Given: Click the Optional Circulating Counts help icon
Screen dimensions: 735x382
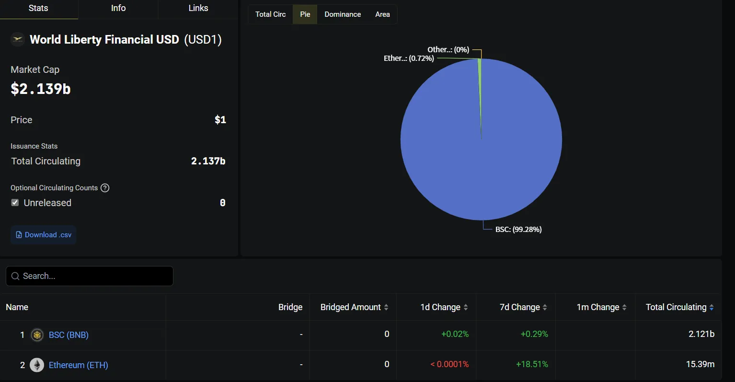Looking at the screenshot, I should pyautogui.click(x=105, y=188).
